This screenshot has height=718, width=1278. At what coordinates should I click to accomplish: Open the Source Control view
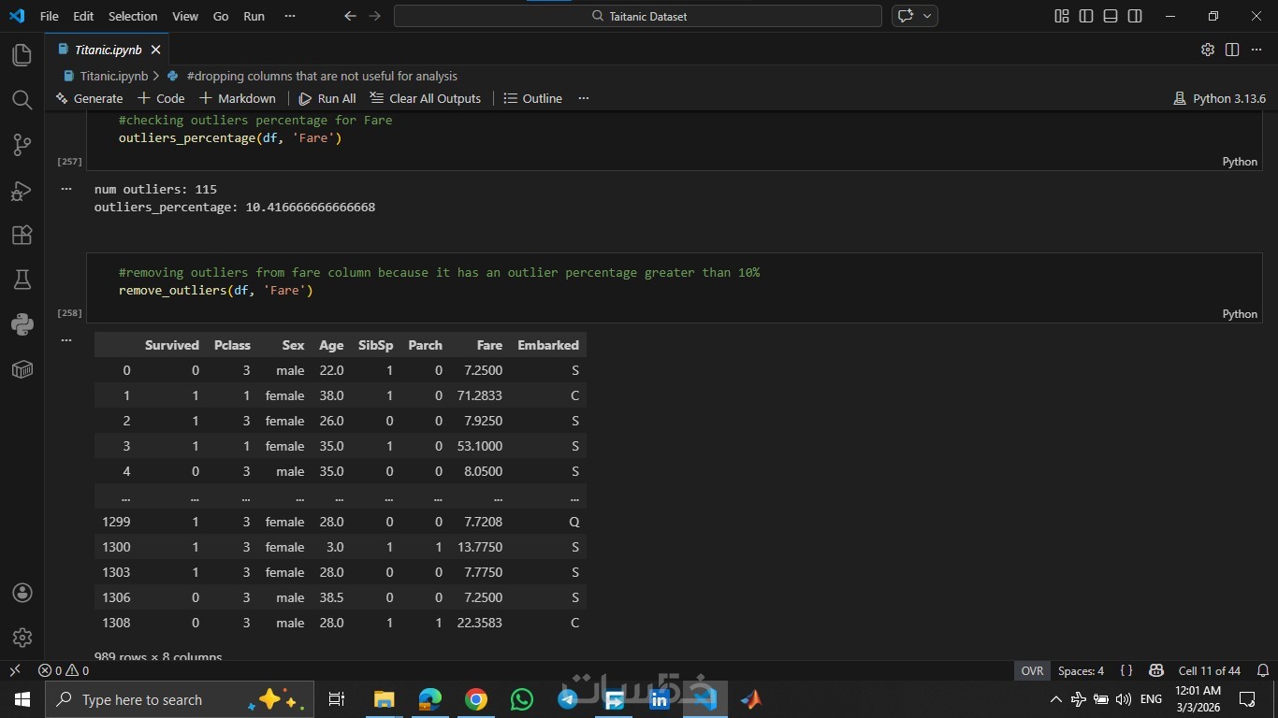(22, 145)
